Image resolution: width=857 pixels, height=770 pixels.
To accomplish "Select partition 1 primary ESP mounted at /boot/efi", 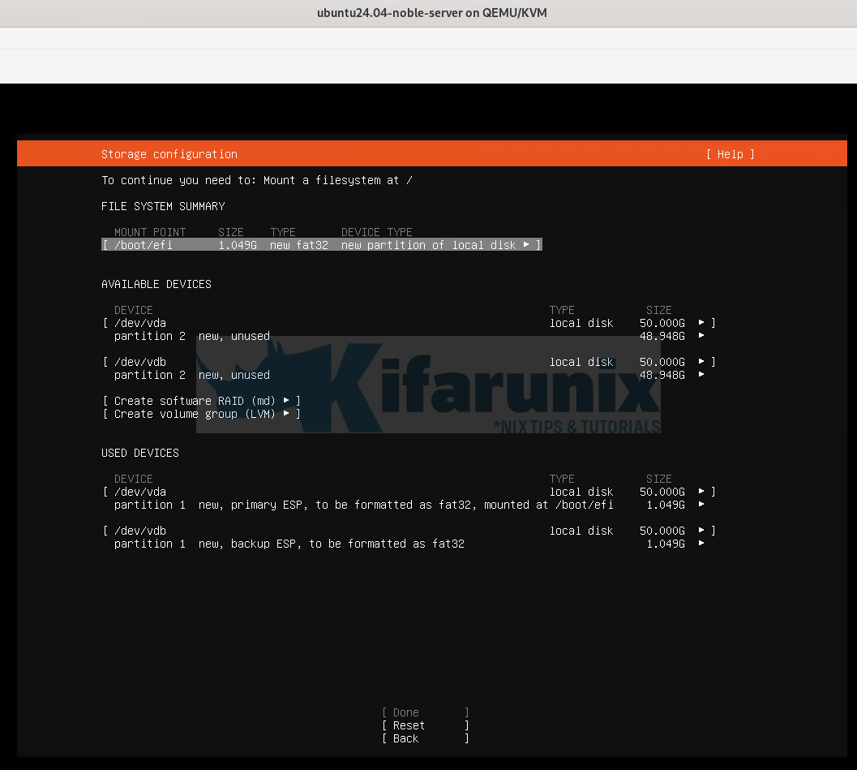I will [409, 505].
